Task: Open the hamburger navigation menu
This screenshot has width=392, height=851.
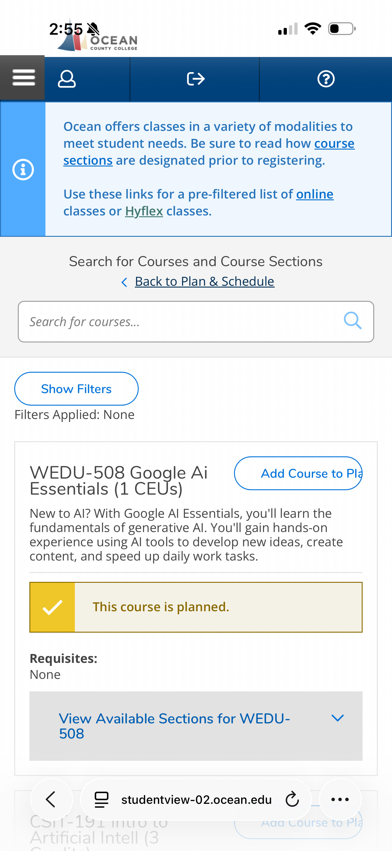Action: (x=23, y=78)
